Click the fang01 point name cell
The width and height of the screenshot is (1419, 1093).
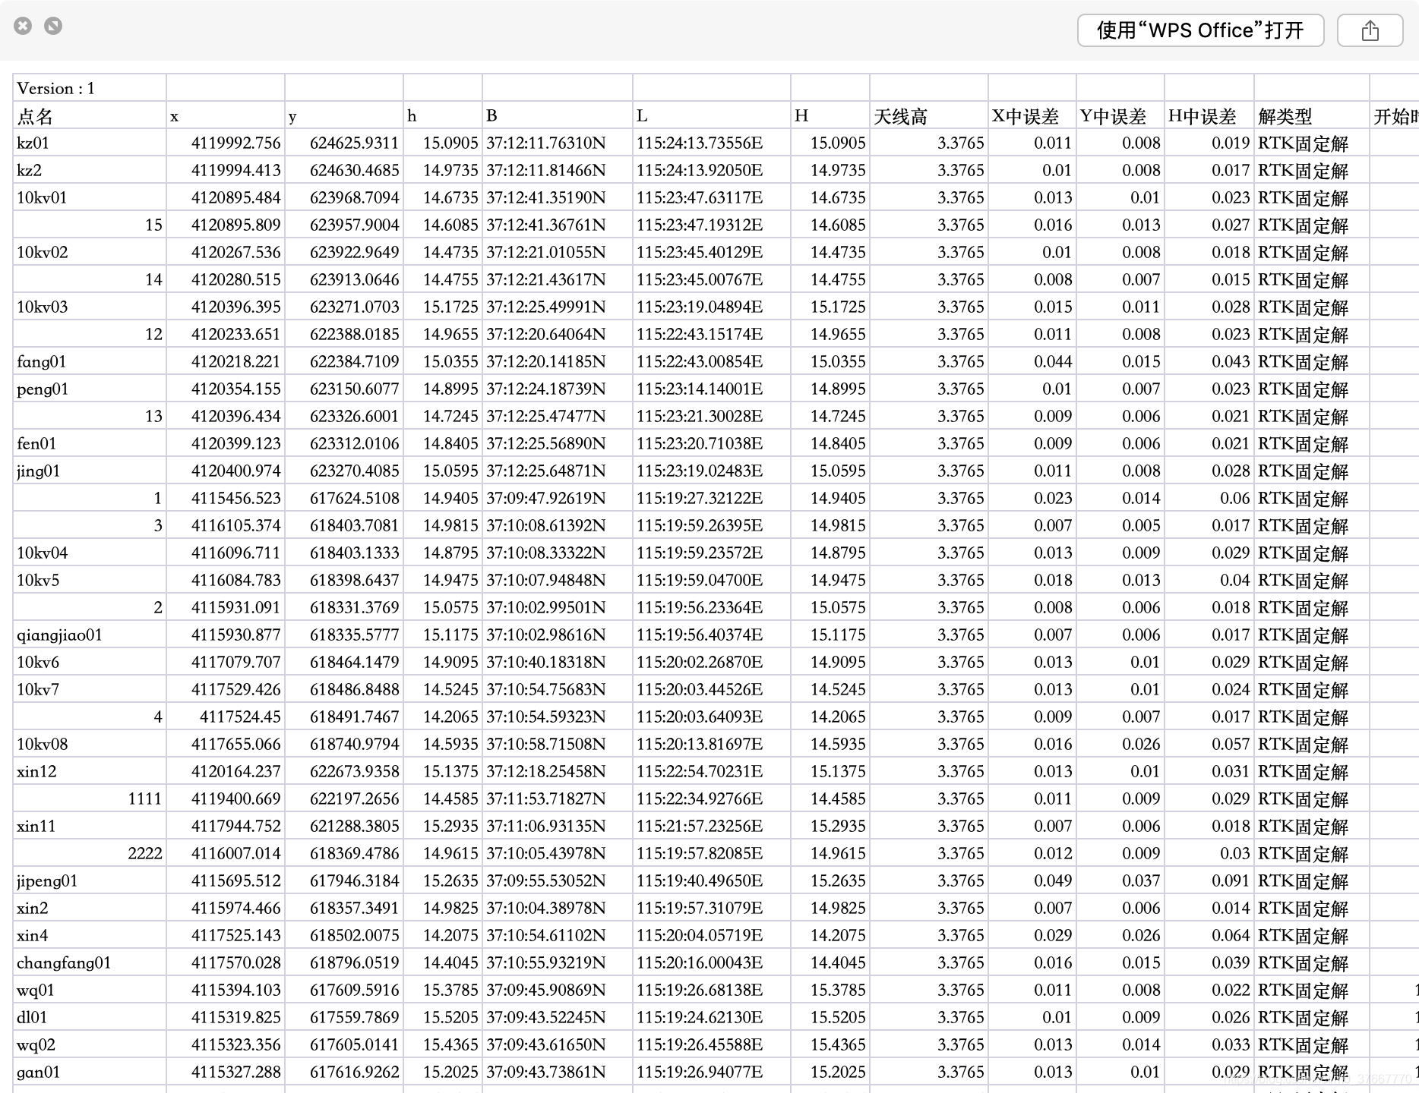[x=90, y=361]
